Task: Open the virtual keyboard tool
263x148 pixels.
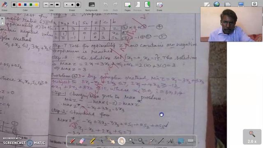Action: (191, 141)
